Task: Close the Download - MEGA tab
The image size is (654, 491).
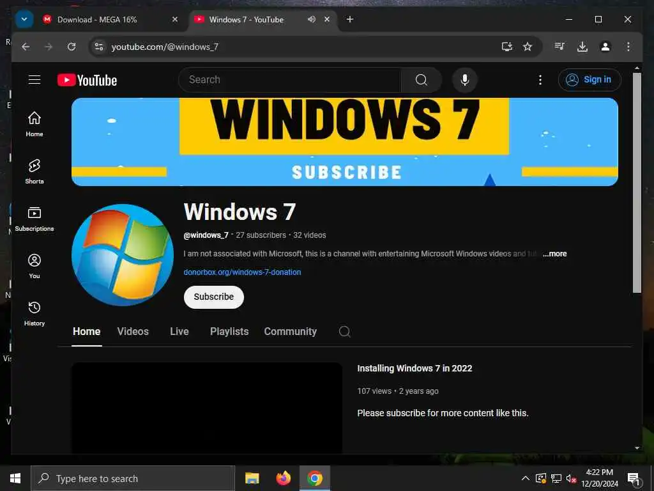Action: (x=175, y=19)
